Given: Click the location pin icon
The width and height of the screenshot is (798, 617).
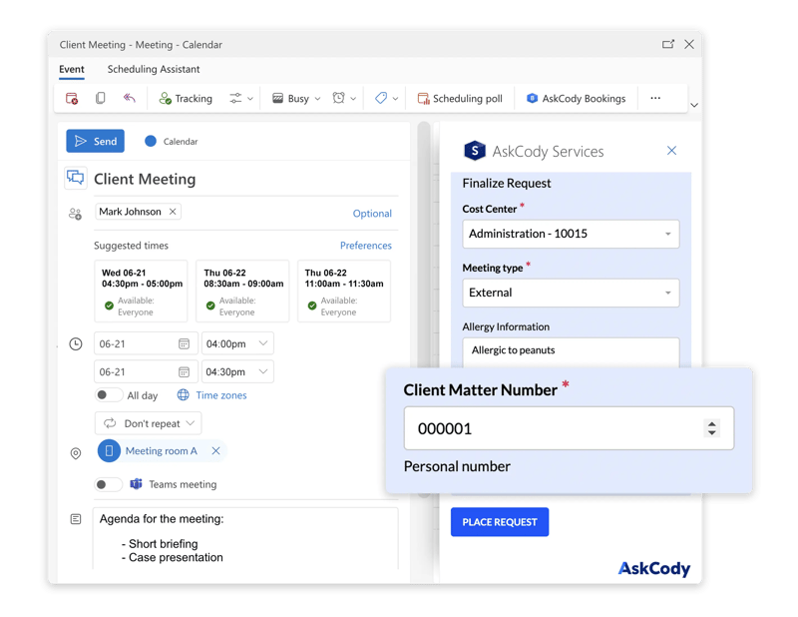Looking at the screenshot, I should [76, 453].
